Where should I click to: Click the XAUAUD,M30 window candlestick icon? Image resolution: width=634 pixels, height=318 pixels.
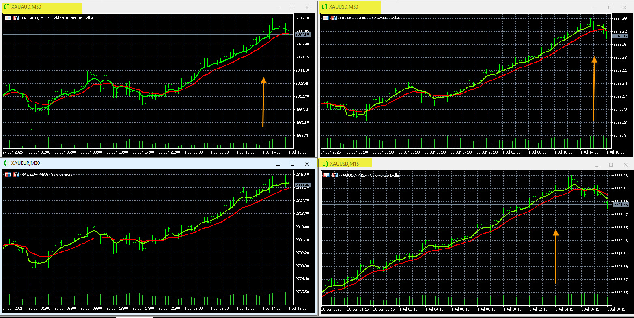tap(6, 7)
